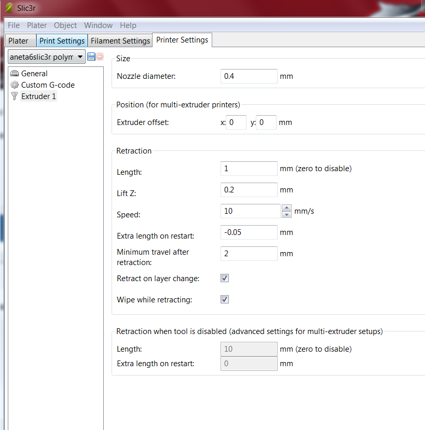Screen dimensions: 425x430
Task: Select Custom G-code in the tree
Action: tap(48, 85)
